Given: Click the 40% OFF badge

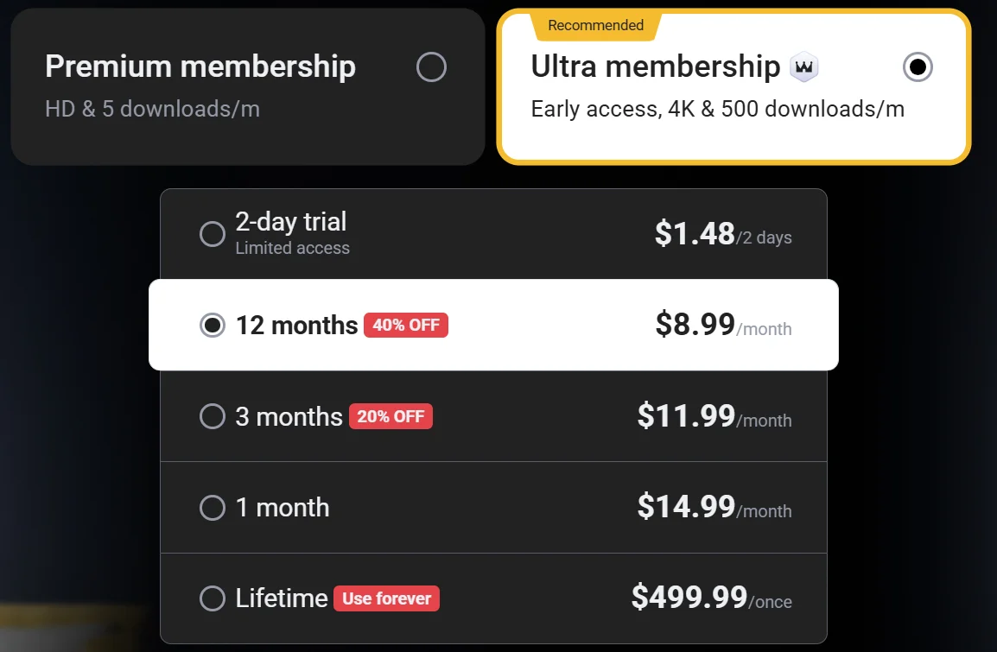Looking at the screenshot, I should tap(406, 326).
